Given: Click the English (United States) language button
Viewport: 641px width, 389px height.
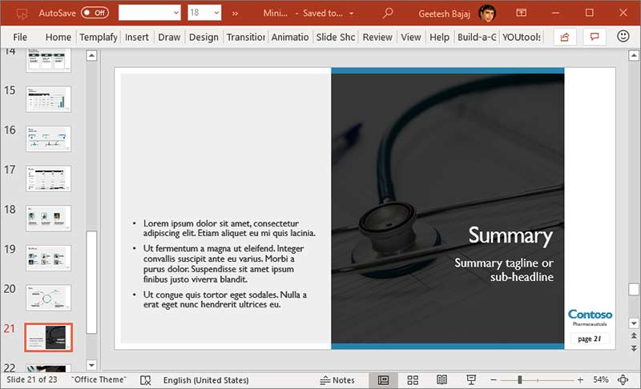Looking at the screenshot, I should 206,379.
